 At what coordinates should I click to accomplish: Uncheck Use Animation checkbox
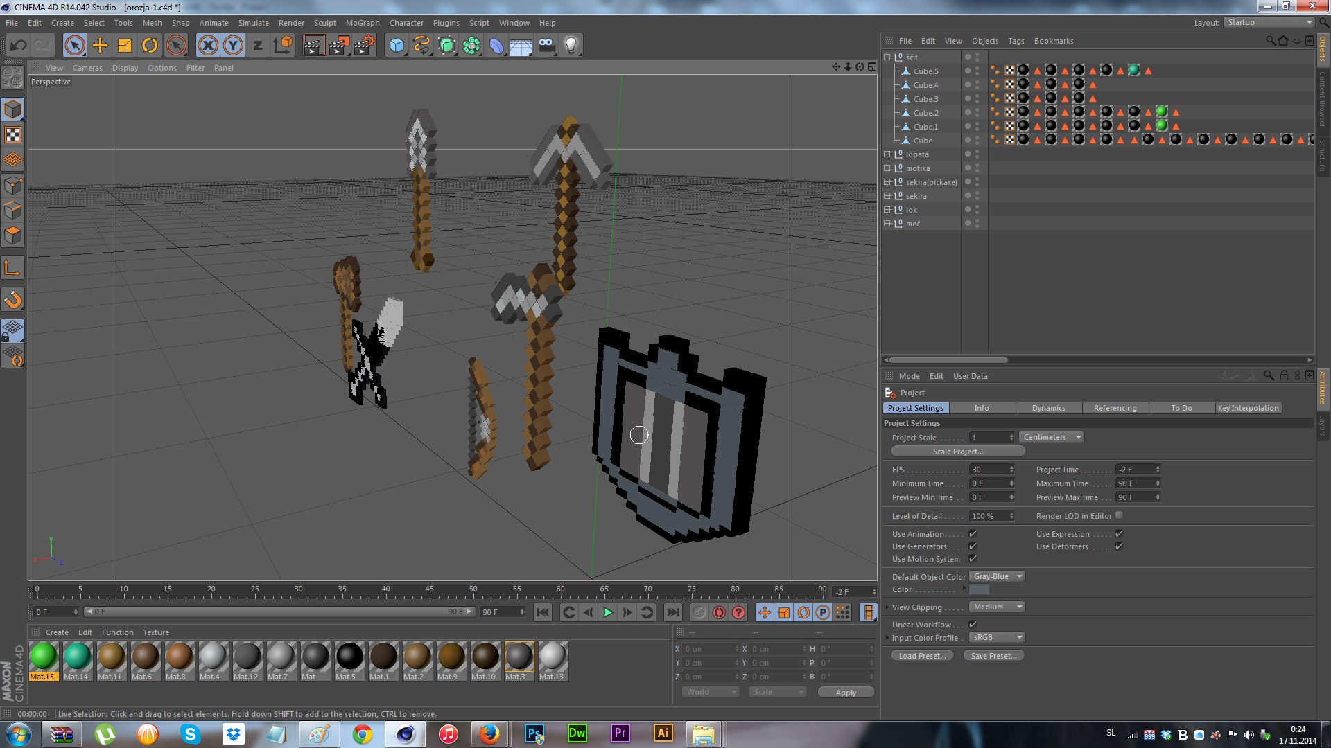973,534
